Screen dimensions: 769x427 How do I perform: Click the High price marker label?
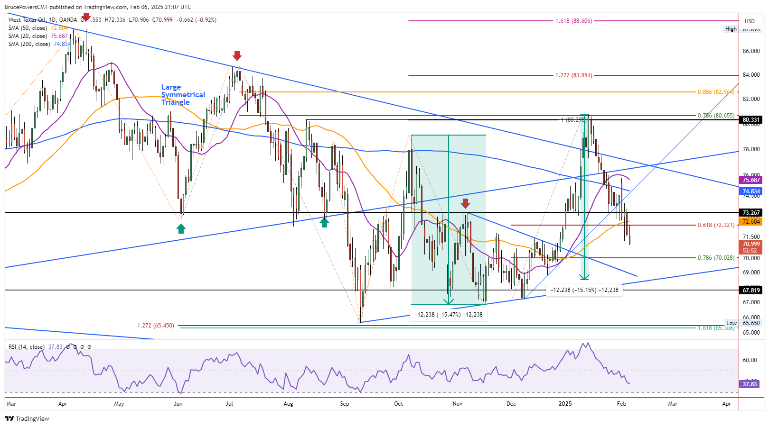[x=731, y=29]
